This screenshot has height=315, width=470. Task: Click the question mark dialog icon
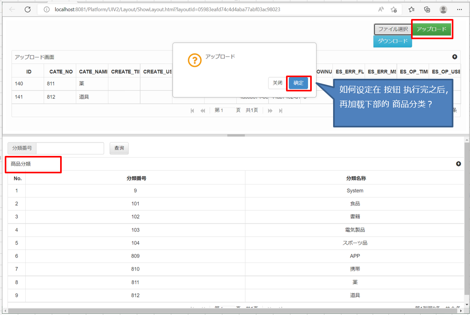pyautogui.click(x=195, y=60)
